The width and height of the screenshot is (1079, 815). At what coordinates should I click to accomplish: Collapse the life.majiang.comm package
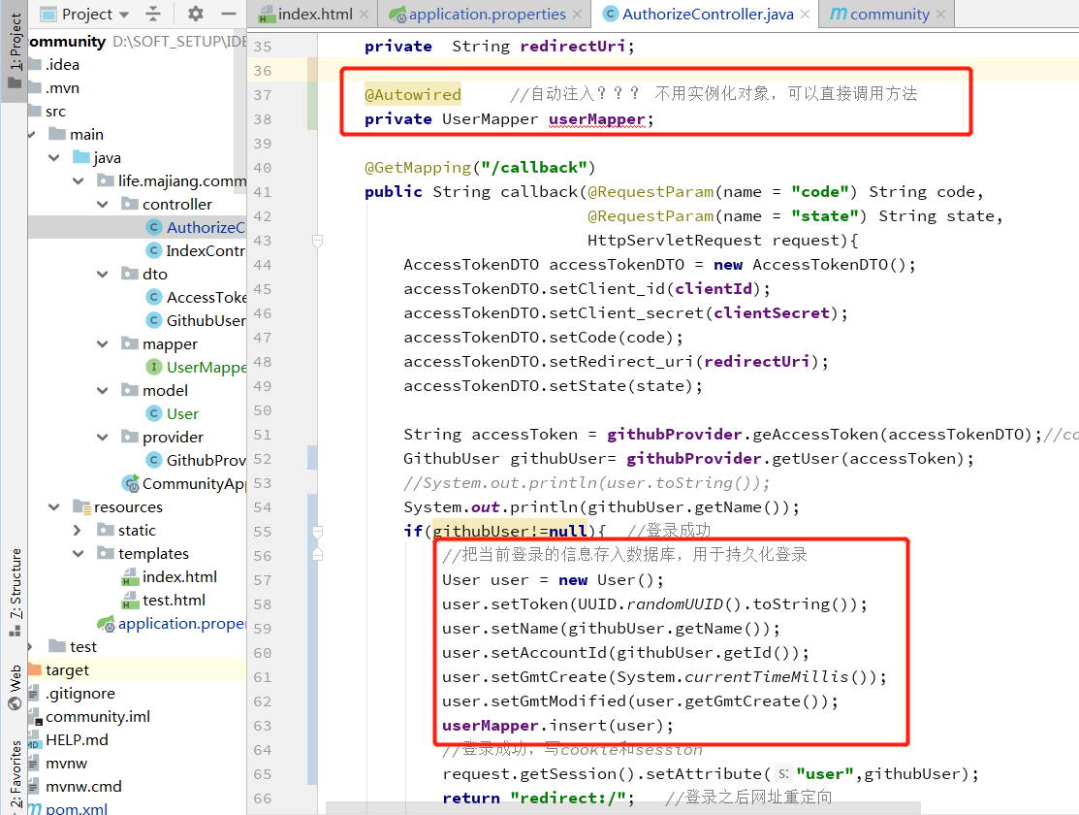point(79,181)
